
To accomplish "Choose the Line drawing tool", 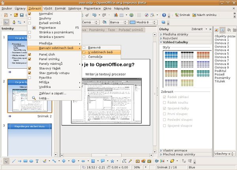I will [x=14, y=161].
